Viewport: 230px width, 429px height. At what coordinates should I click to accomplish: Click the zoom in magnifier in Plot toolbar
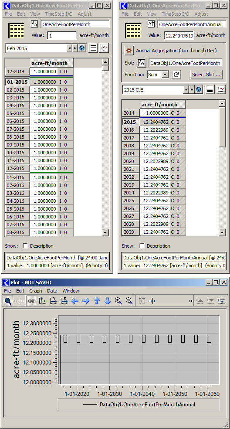point(118,301)
